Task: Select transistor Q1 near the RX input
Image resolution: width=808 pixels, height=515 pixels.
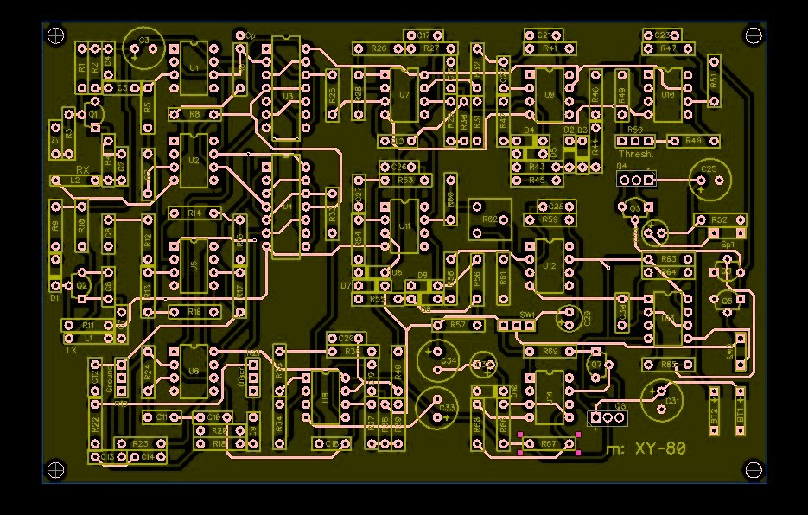Action: pos(91,113)
